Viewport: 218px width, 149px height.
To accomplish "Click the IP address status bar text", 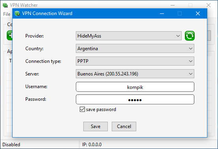I will tap(92, 145).
